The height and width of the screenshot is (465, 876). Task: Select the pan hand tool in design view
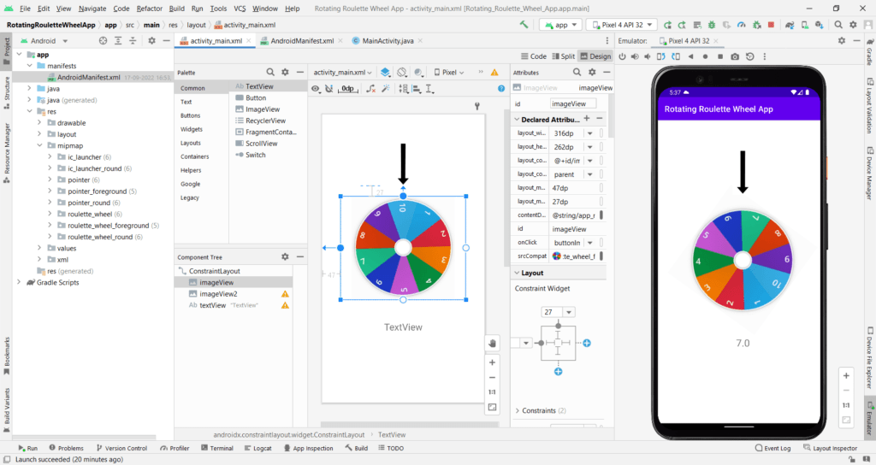click(x=492, y=344)
